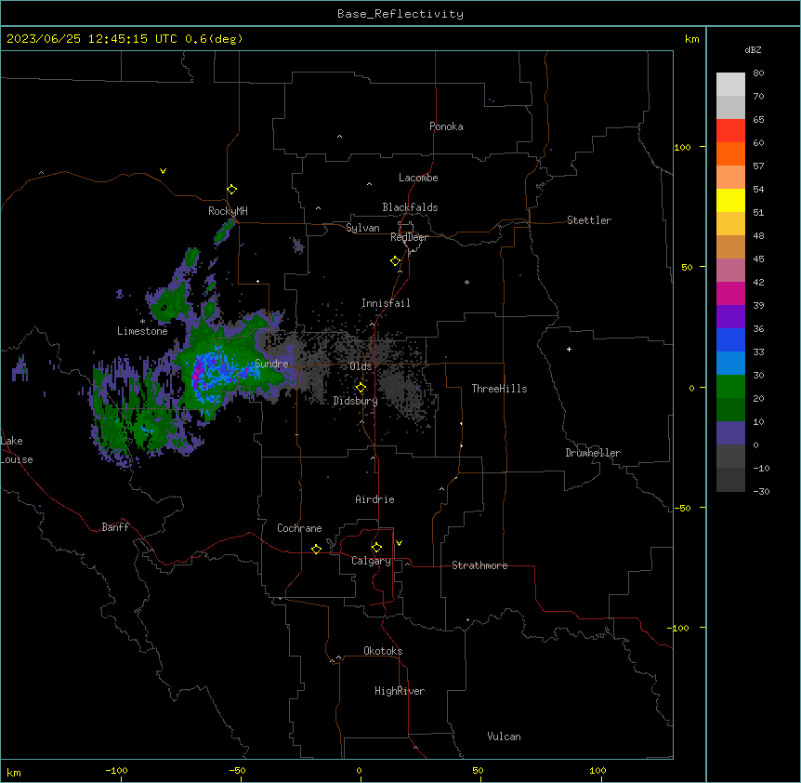The image size is (801, 783).
Task: Click the HighRiver label
Action: coord(400,691)
